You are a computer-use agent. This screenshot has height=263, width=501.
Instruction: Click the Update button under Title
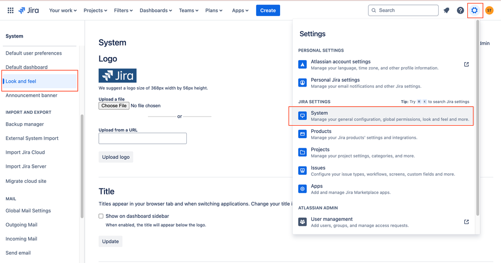110,241
